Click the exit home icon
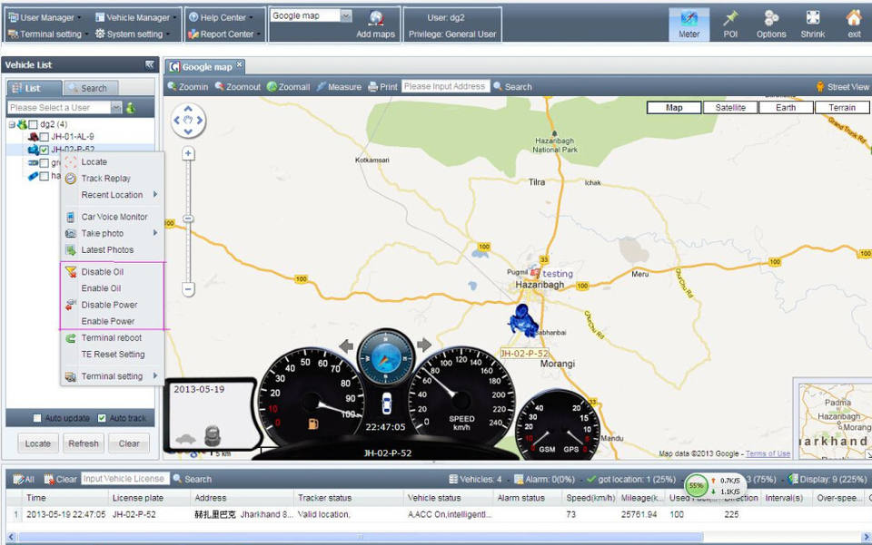This screenshot has height=545, width=872. coord(853,23)
